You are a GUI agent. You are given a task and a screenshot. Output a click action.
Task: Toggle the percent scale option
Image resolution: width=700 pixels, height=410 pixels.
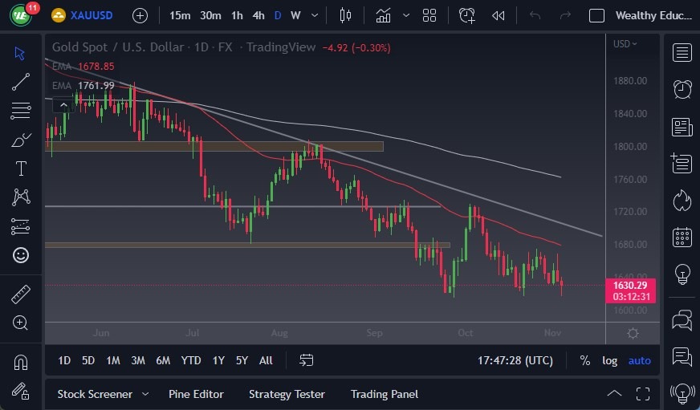[x=585, y=360]
